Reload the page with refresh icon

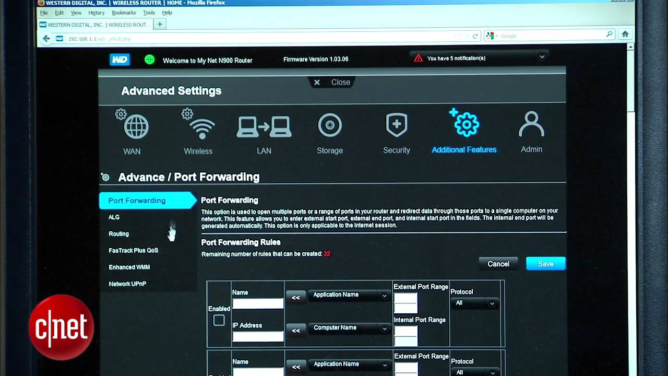tap(475, 36)
